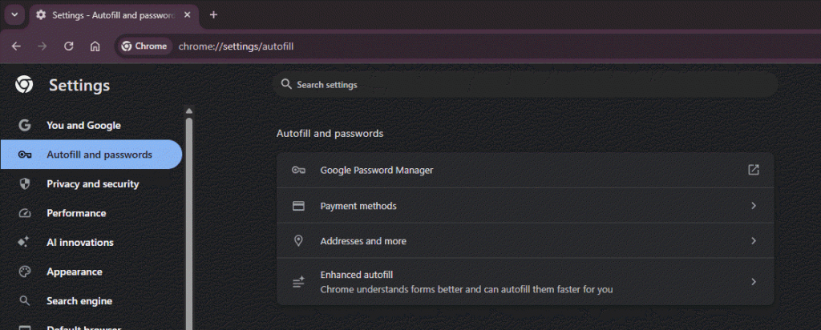This screenshot has width=821, height=330.
Task: Click the Chrome site info chip
Action: point(144,46)
